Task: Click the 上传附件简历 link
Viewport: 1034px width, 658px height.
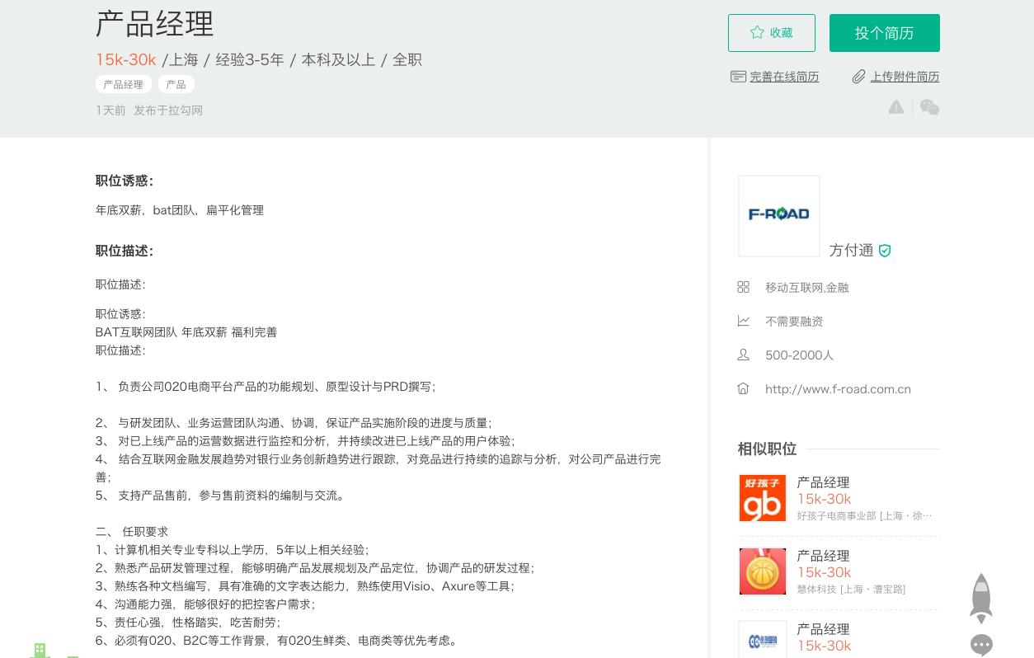Action: click(905, 77)
